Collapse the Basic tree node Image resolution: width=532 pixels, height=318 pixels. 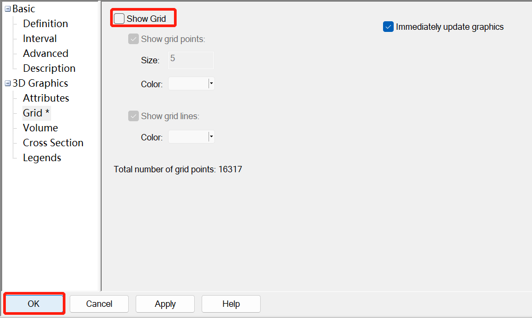(x=6, y=9)
